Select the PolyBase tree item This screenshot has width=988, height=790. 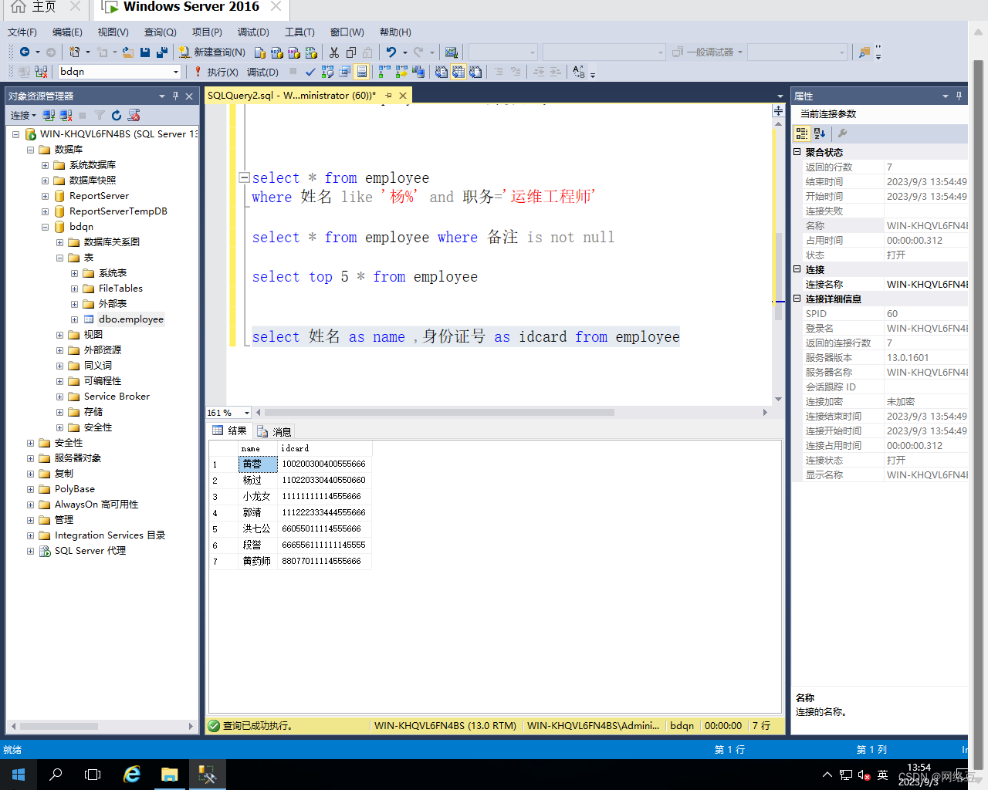click(74, 489)
